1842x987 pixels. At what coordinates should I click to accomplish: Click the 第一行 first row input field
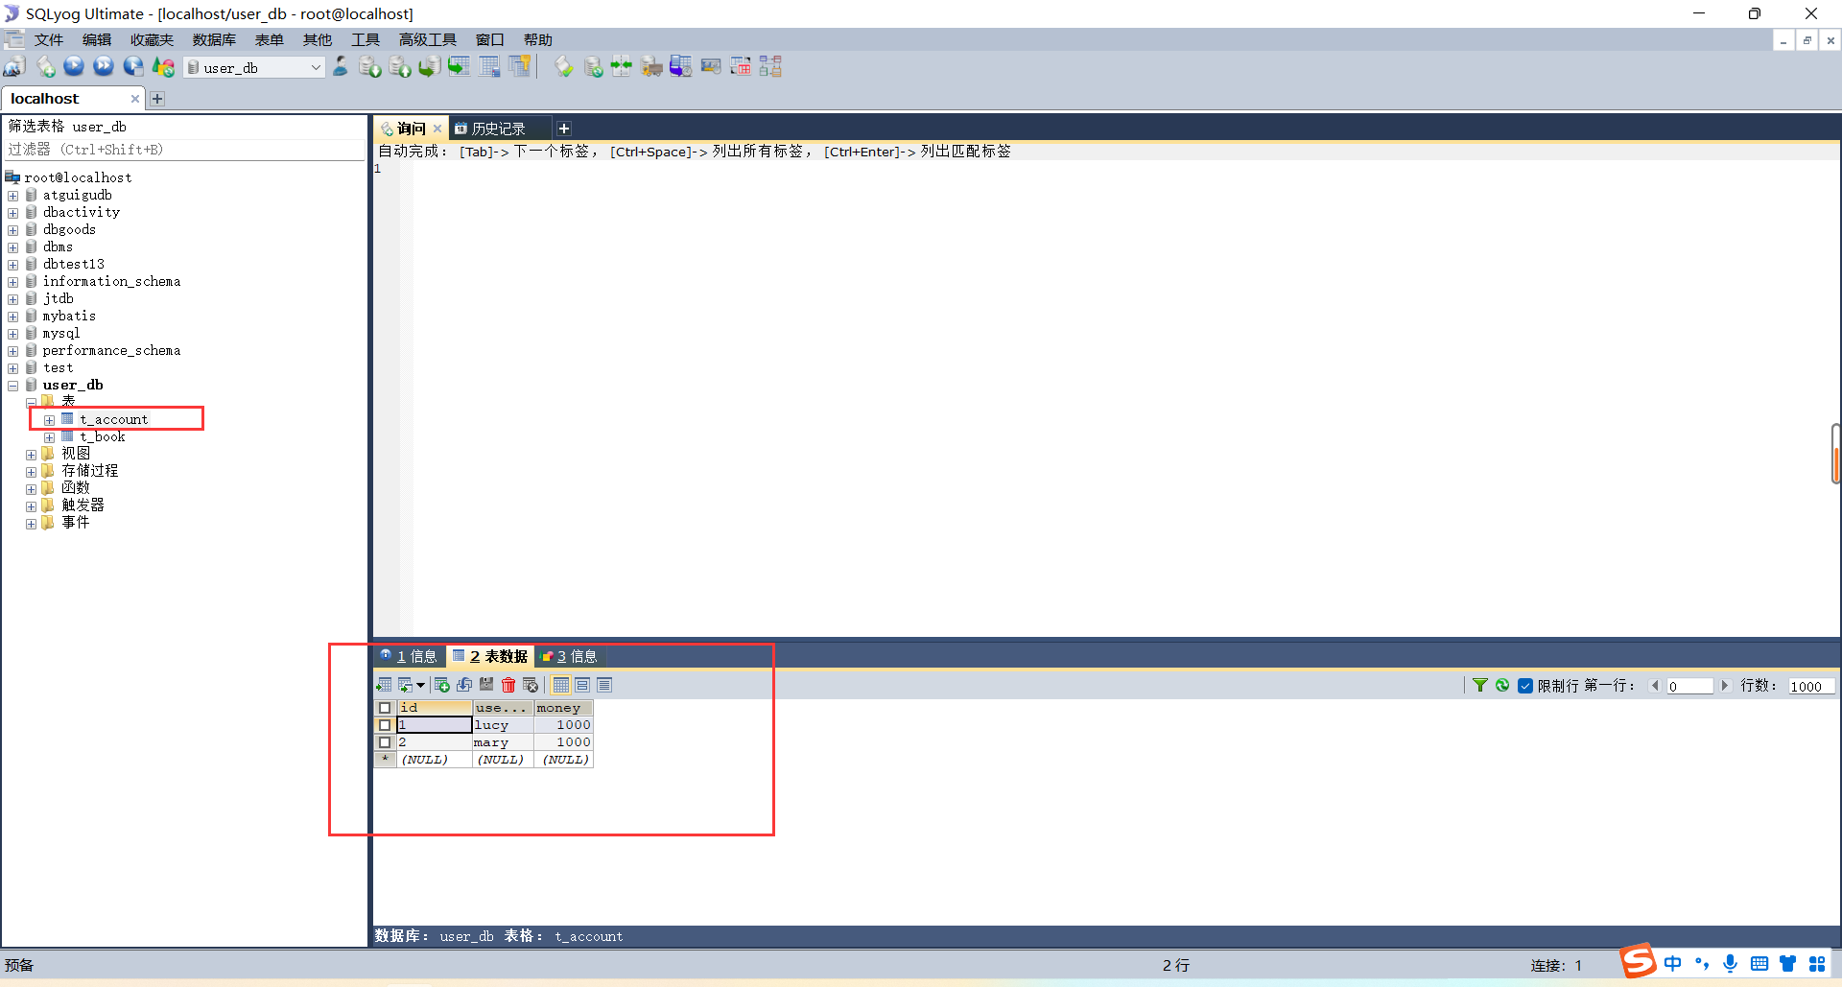1689,686
